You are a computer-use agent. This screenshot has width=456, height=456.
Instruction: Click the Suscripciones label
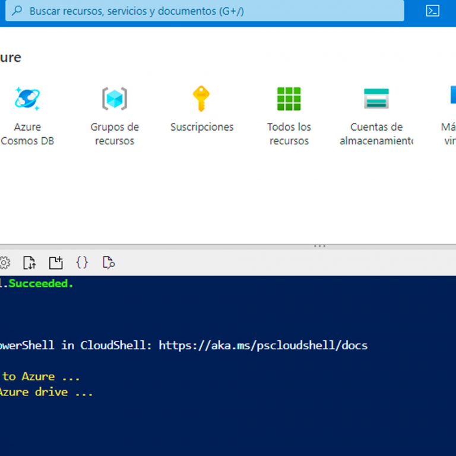(202, 127)
